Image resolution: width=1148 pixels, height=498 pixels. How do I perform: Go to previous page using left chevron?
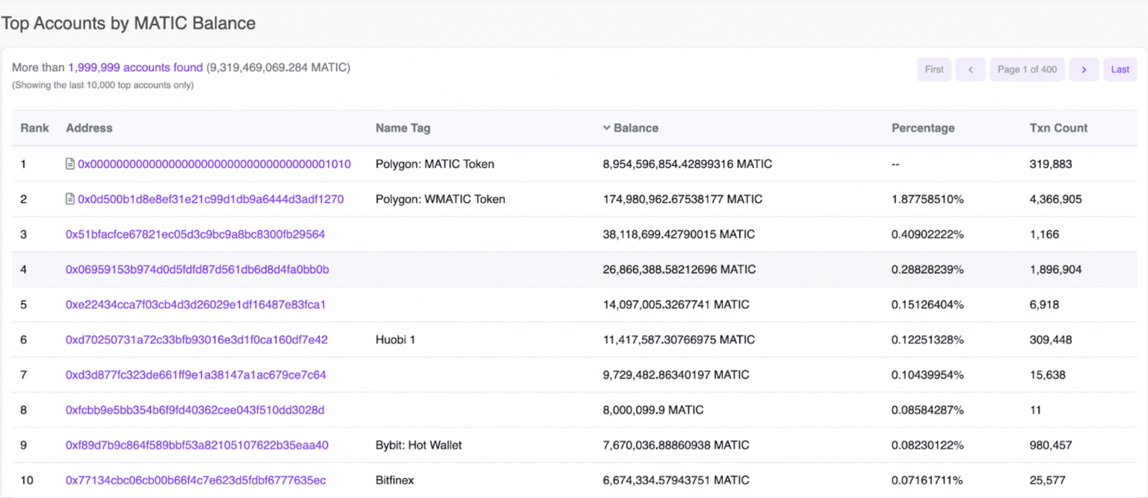(970, 69)
